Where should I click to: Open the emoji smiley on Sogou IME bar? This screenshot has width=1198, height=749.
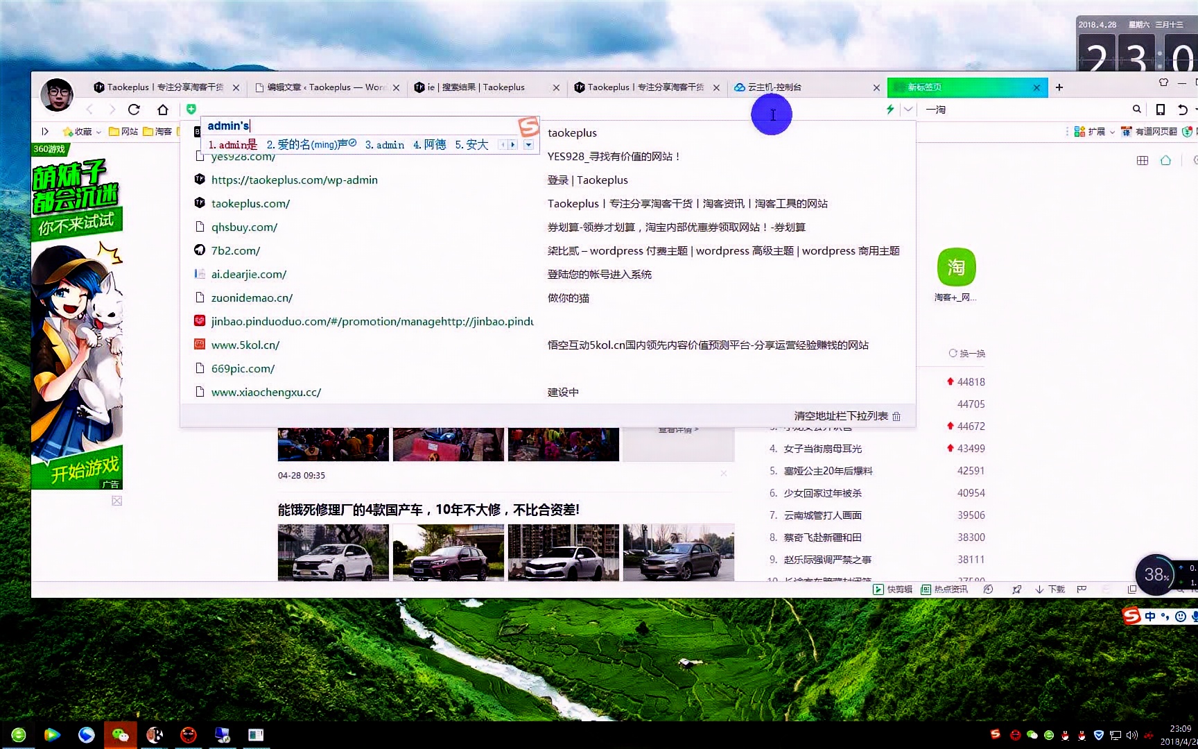point(1180,616)
